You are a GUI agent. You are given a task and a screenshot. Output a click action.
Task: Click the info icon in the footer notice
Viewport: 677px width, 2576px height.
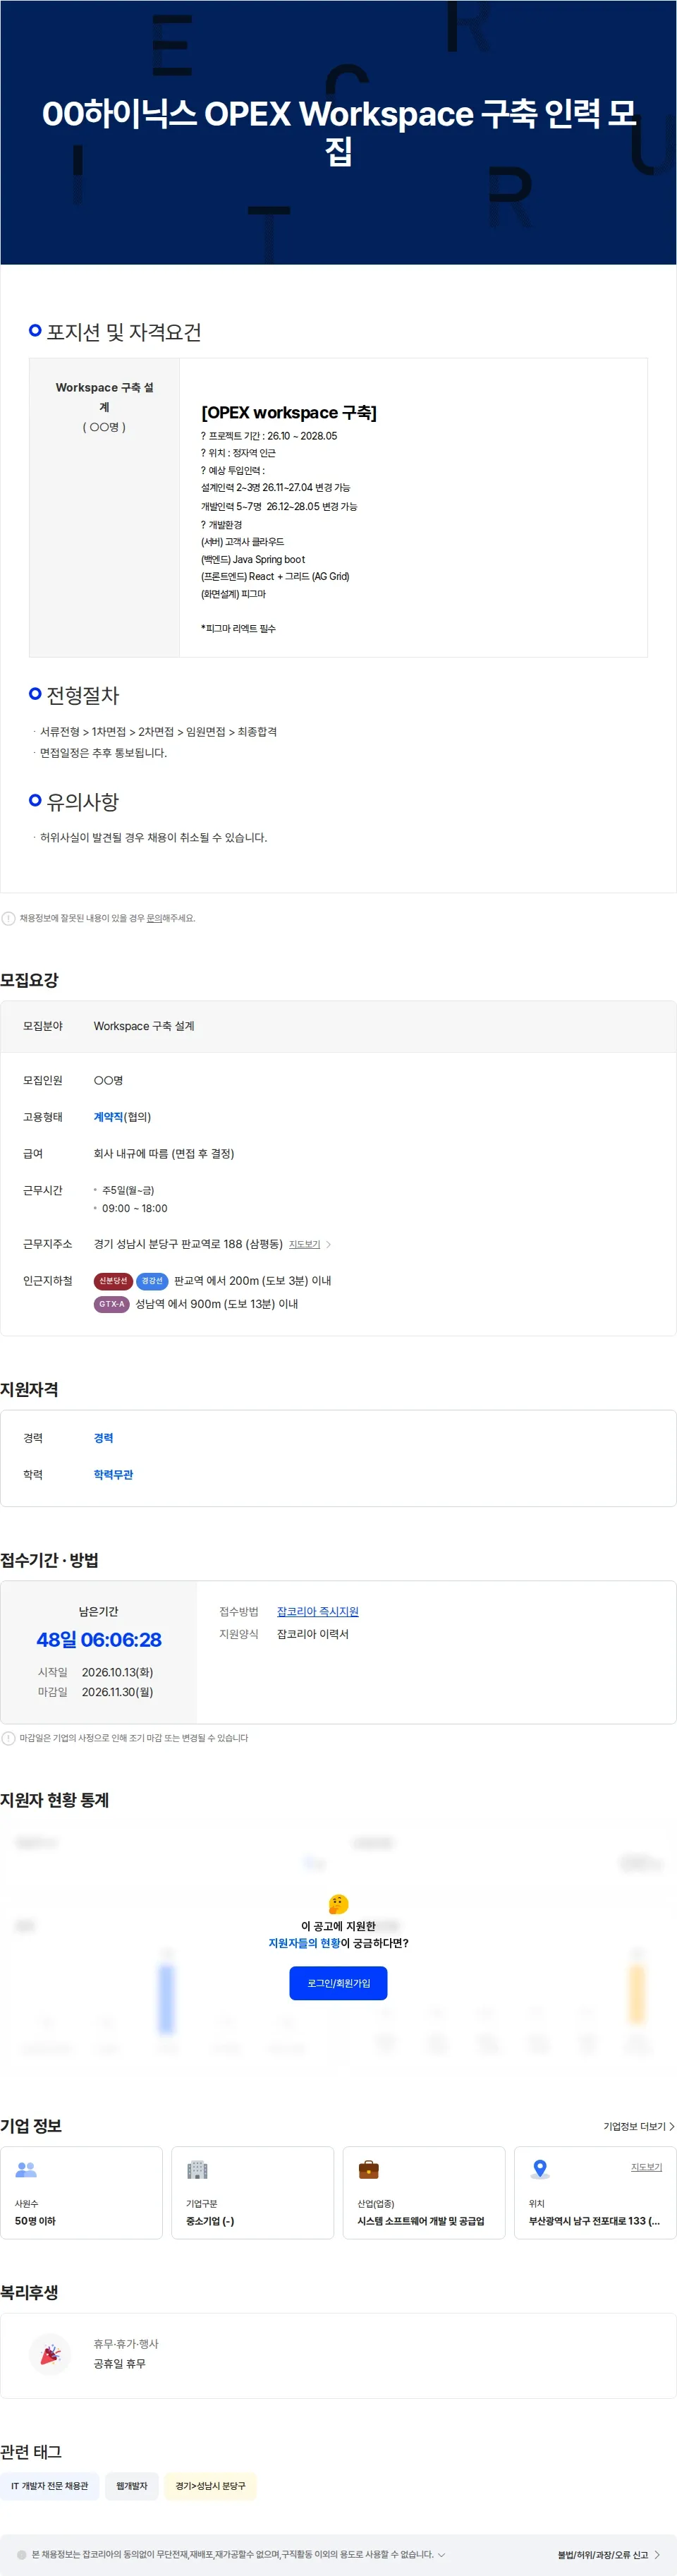coord(22,2554)
